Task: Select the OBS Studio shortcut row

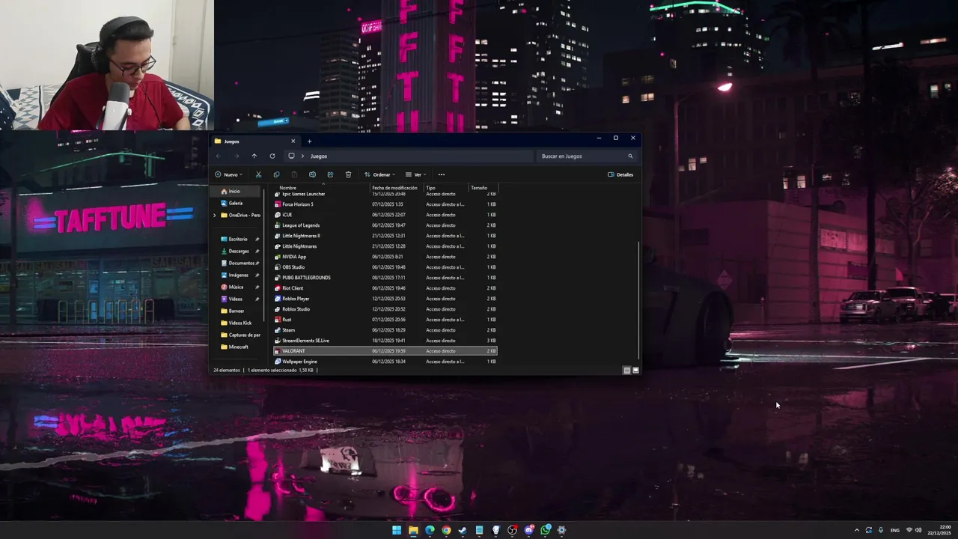Action: click(x=385, y=267)
